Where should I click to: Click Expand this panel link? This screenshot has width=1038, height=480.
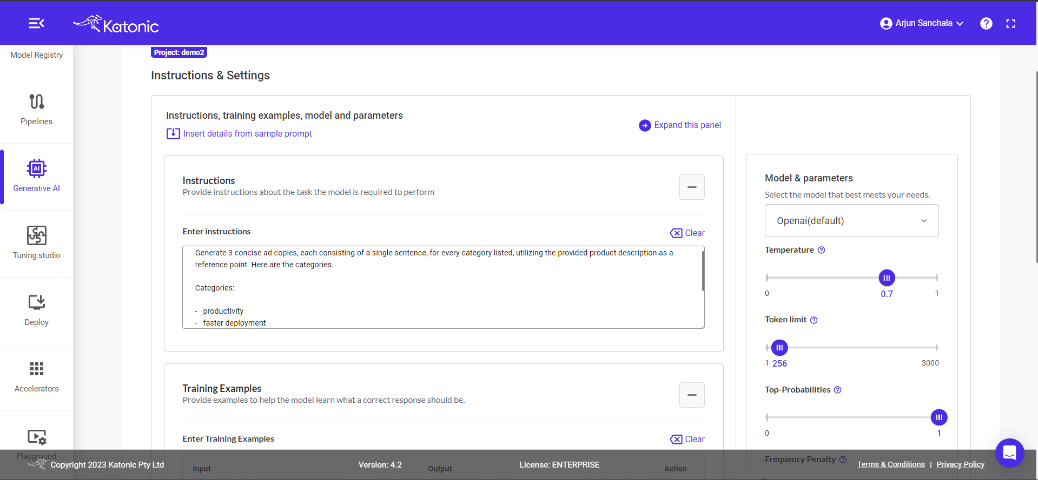pyautogui.click(x=687, y=125)
